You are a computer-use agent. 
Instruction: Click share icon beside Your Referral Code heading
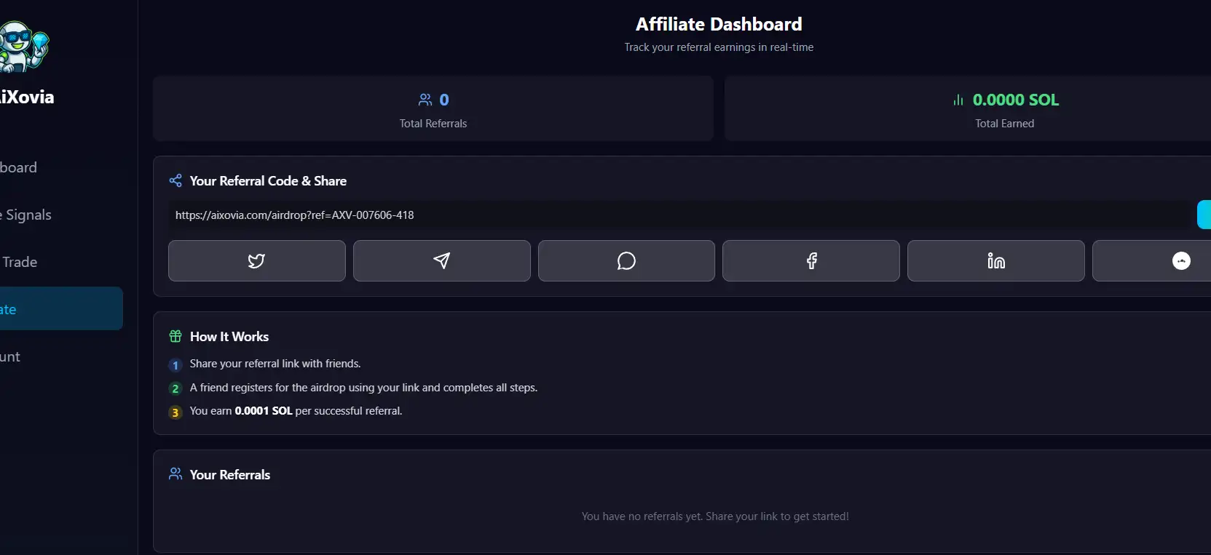(x=175, y=180)
